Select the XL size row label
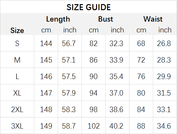Screen dimensions: 177x134 click(x=17, y=93)
